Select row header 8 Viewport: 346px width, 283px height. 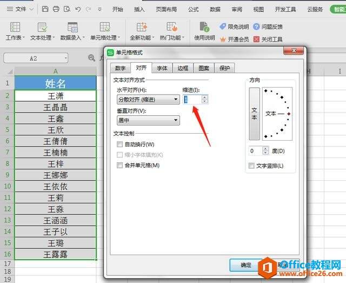[7, 163]
